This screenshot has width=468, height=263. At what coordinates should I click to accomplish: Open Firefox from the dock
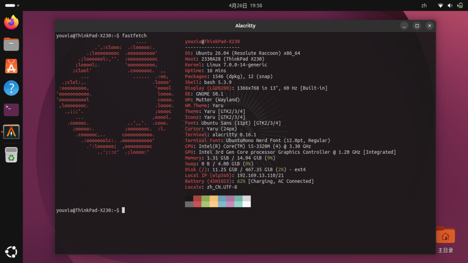pyautogui.click(x=11, y=23)
